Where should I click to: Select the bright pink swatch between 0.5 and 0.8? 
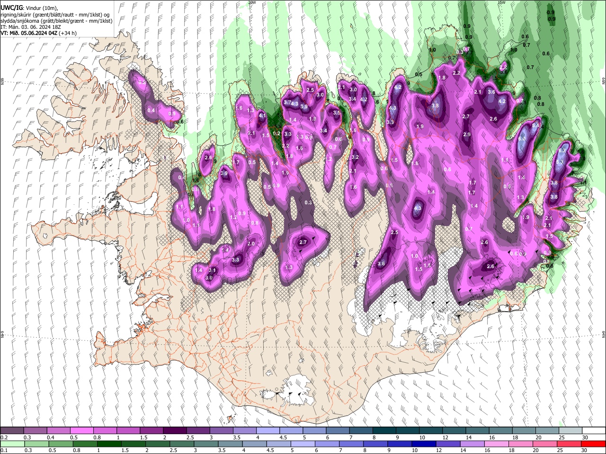pos(82,430)
